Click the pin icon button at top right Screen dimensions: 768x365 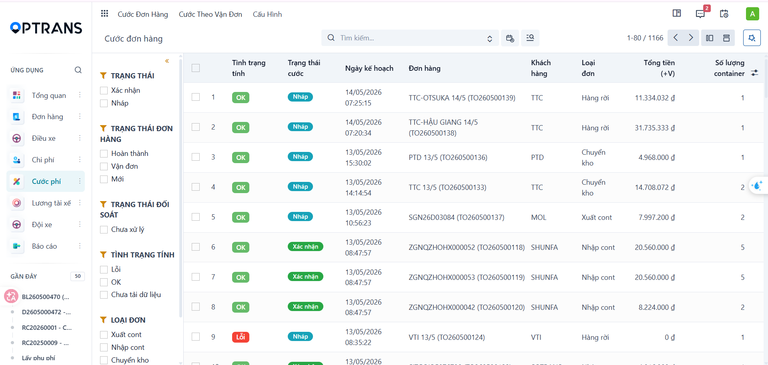[x=752, y=38]
